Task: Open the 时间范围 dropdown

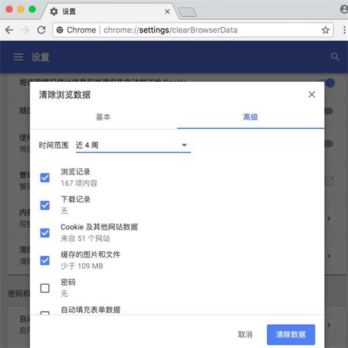Action: tap(133, 145)
